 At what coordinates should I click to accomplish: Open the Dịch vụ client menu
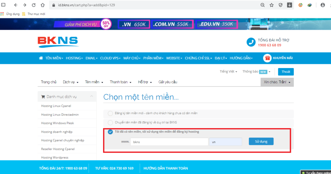70,82
